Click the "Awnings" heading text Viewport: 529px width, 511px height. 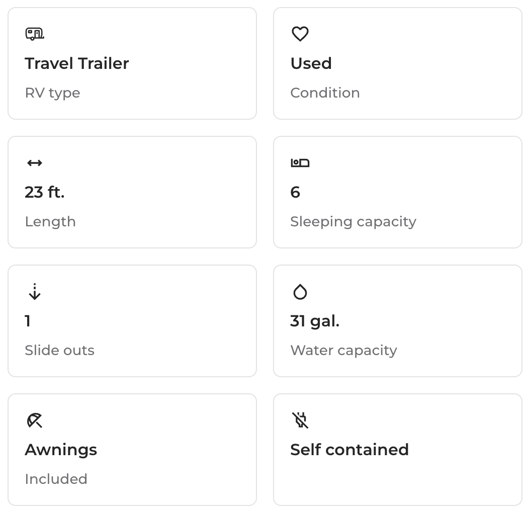61,450
